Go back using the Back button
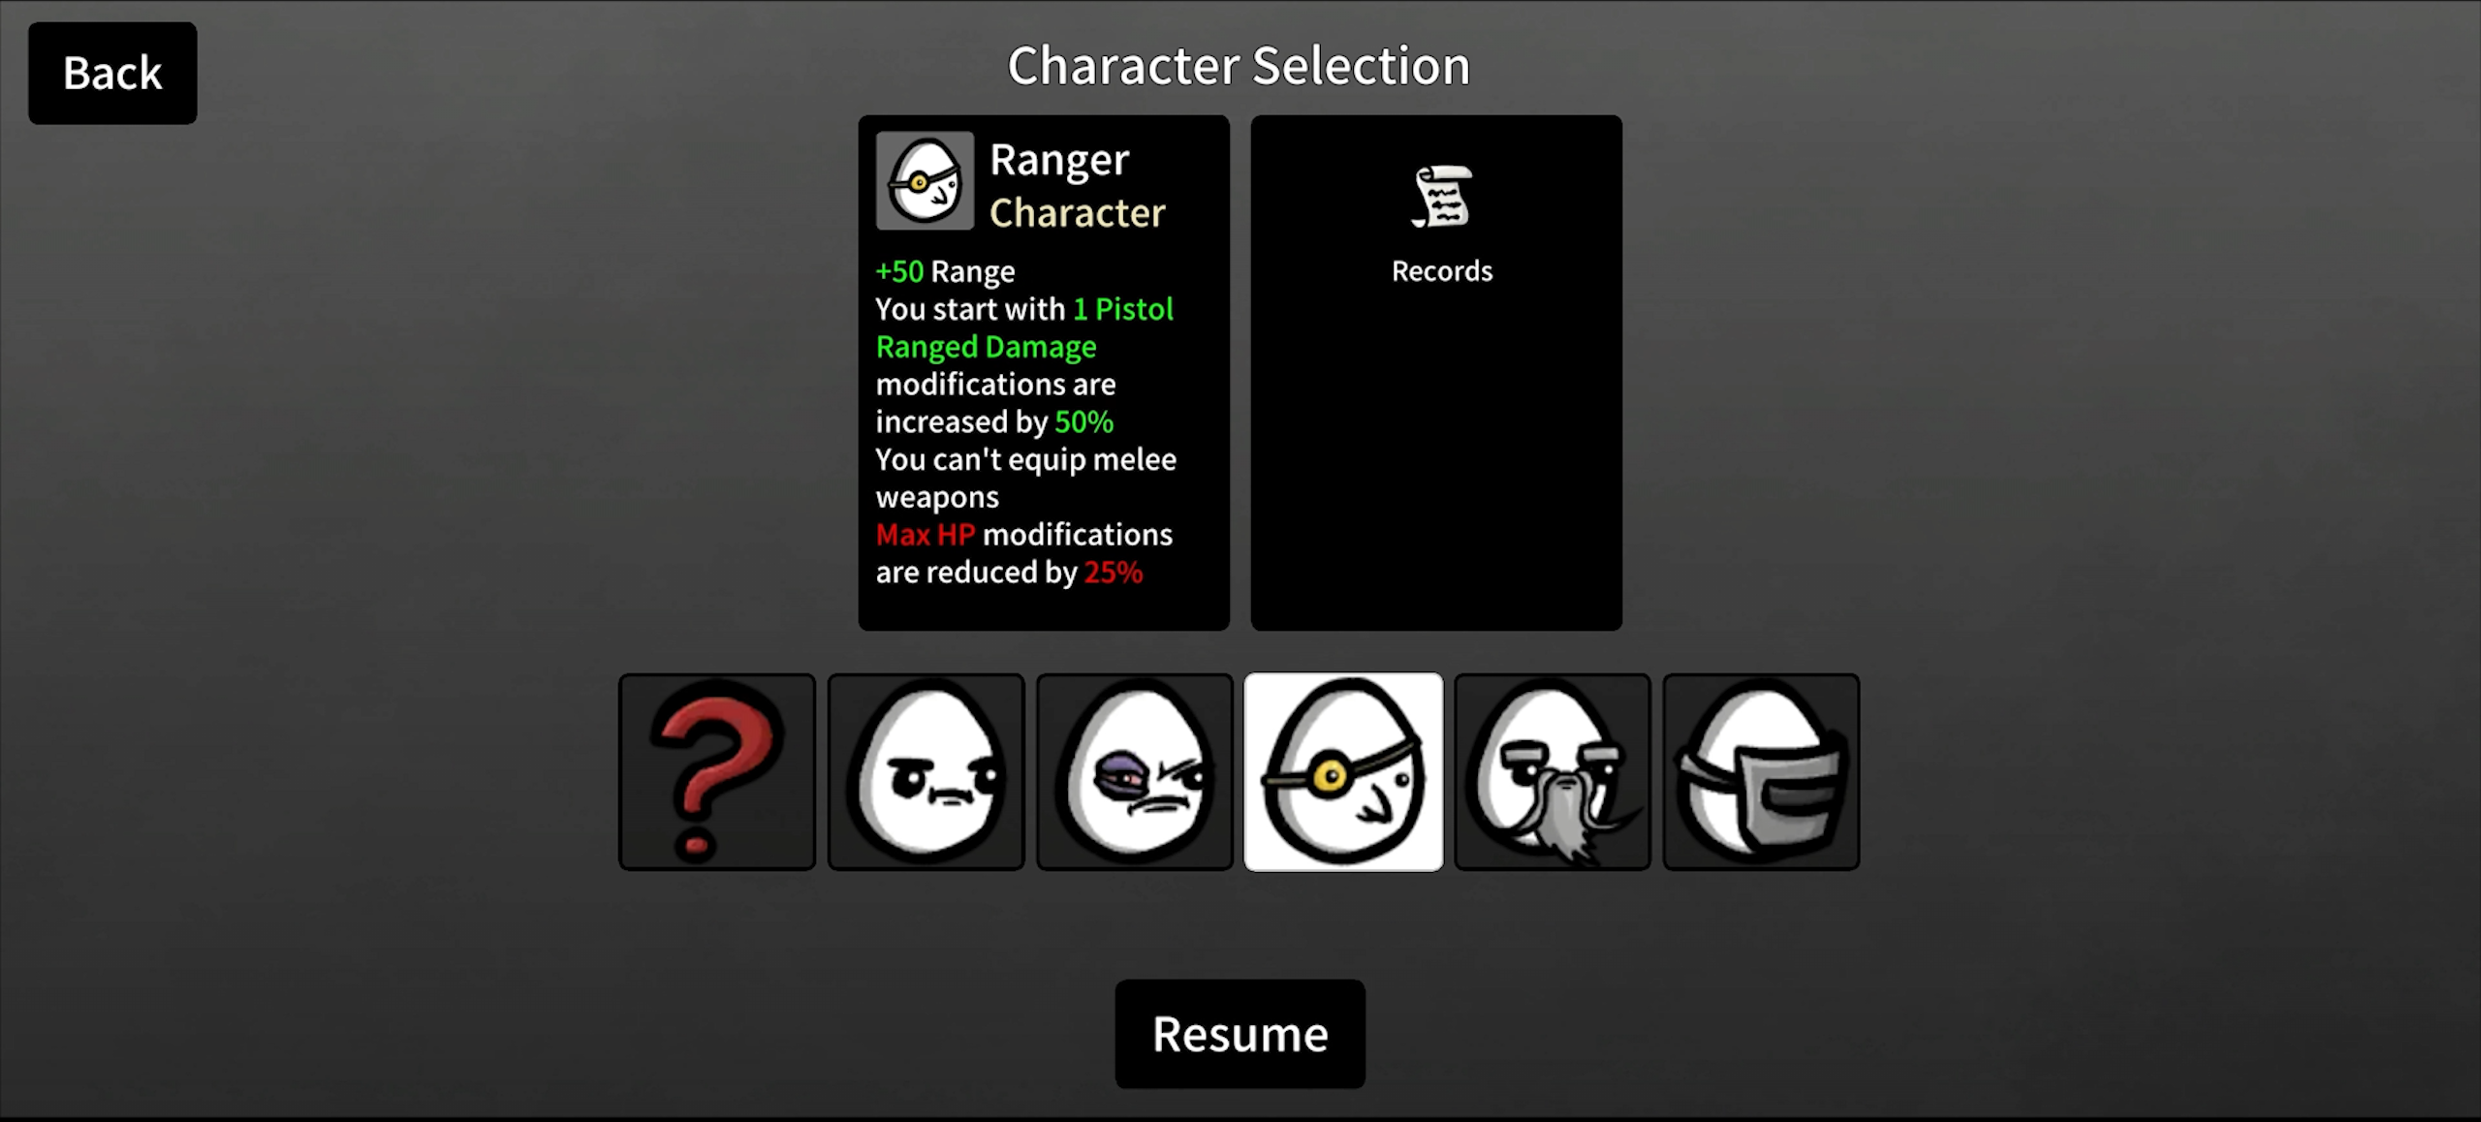The width and height of the screenshot is (2481, 1122). coord(112,74)
